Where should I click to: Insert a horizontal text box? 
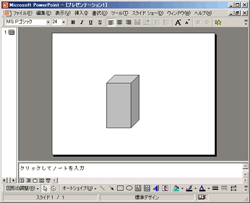click(138, 188)
